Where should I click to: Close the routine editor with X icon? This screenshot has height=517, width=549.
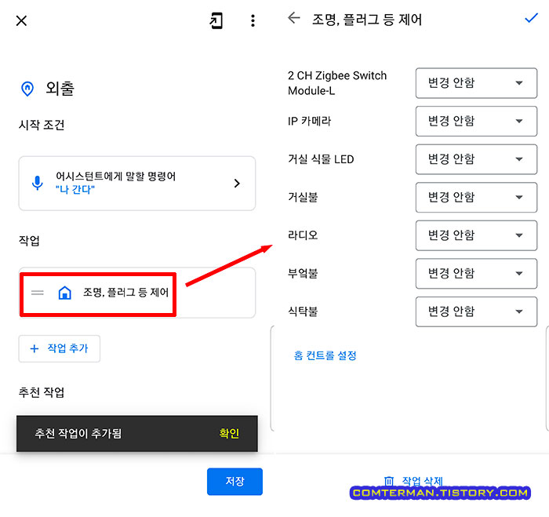pyautogui.click(x=21, y=20)
